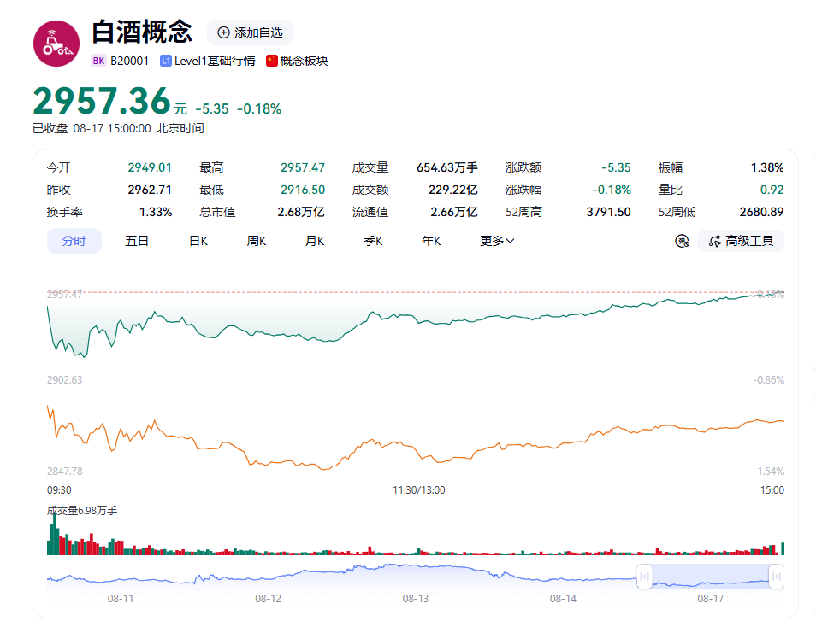This screenshot has width=816, height=627.
Task: Switch to the 日K chart tab
Action: (198, 241)
